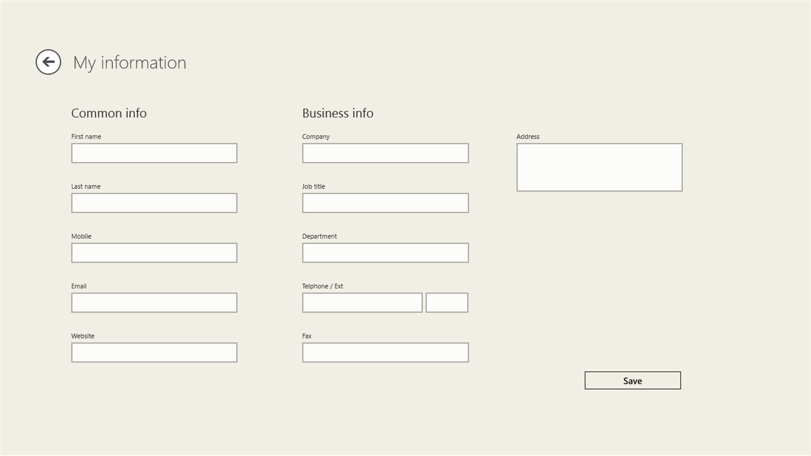Click the Common info section heading
This screenshot has height=456, width=811.
pos(109,113)
